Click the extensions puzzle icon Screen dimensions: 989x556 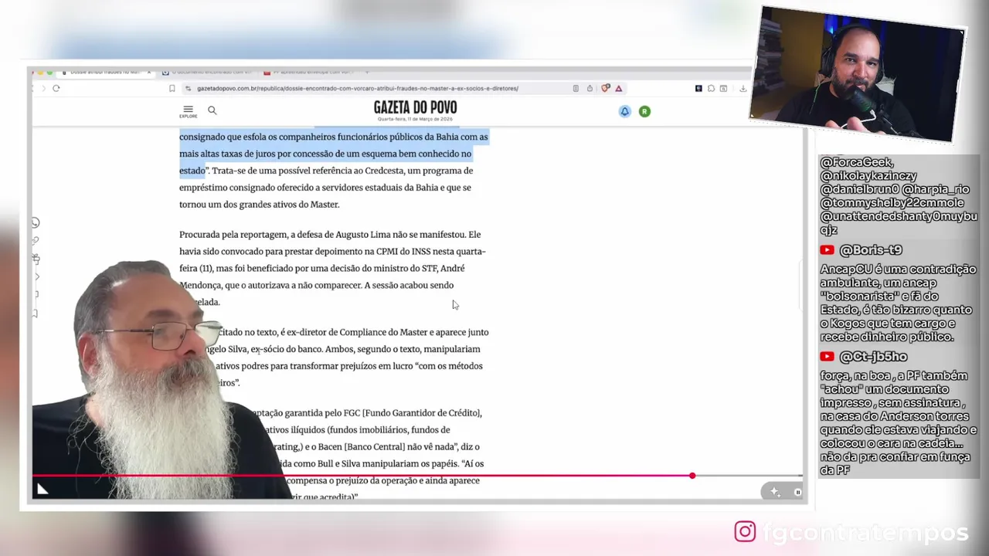(711, 88)
